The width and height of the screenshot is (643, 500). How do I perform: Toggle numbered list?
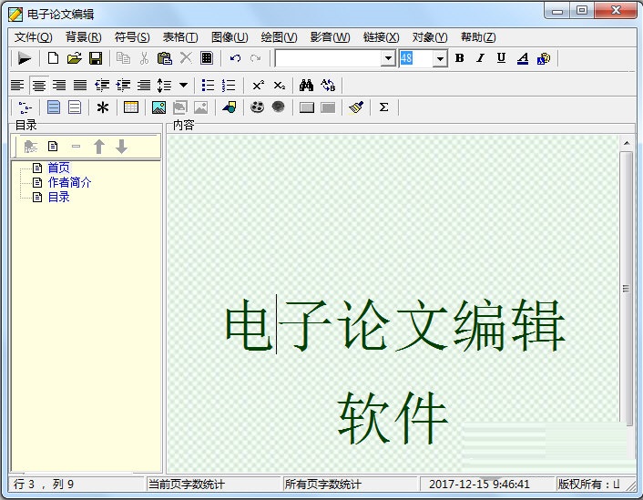[x=229, y=86]
